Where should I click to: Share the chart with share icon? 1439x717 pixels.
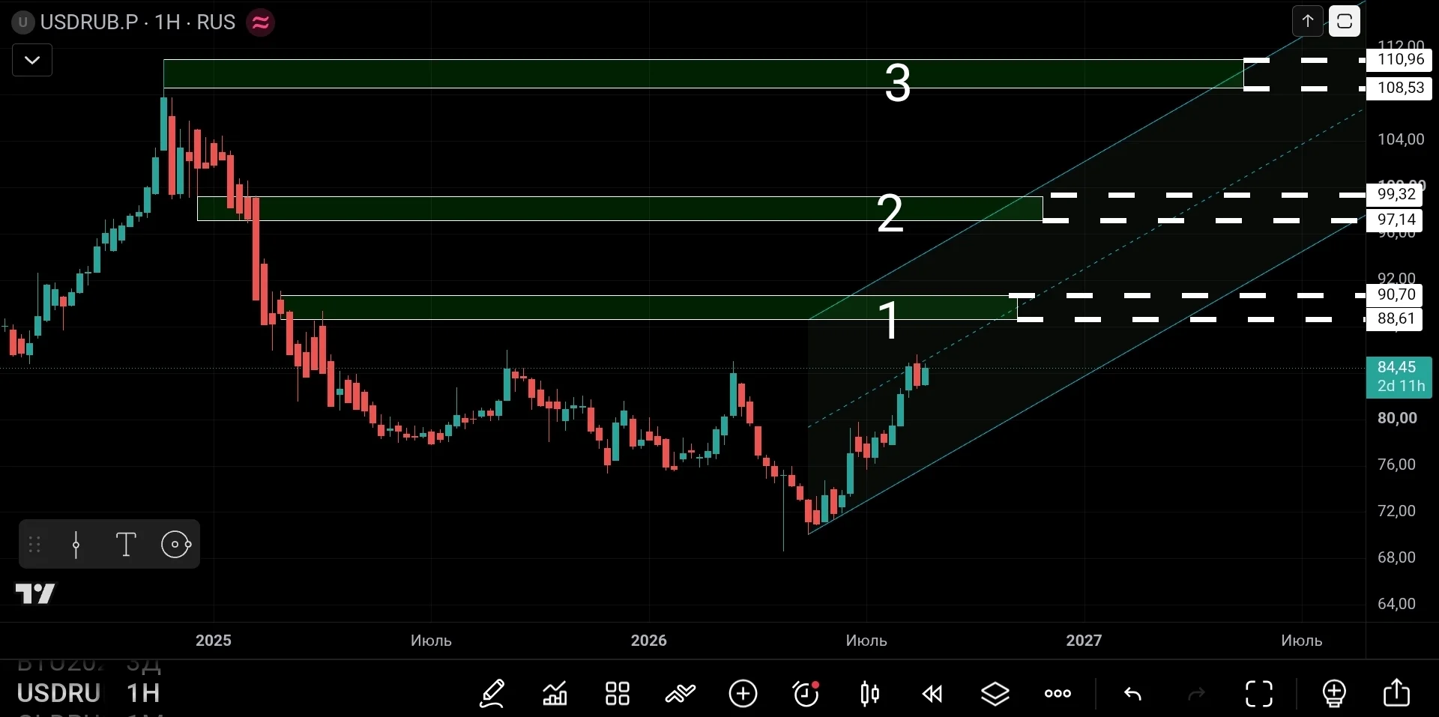(1396, 694)
